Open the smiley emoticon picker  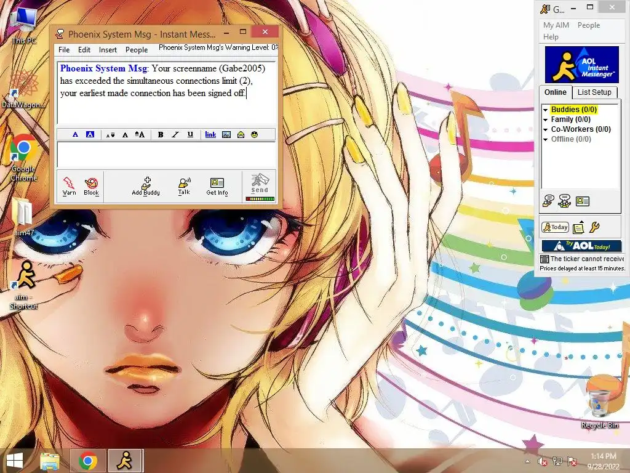tap(254, 134)
